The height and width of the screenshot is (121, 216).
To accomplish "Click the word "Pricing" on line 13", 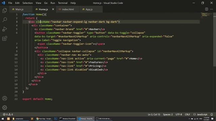I will (95, 66).
